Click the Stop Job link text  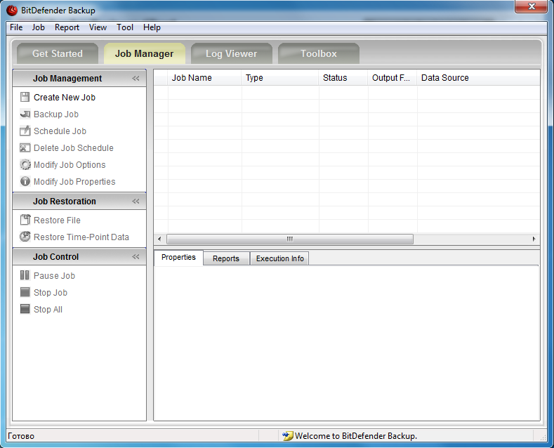51,293
